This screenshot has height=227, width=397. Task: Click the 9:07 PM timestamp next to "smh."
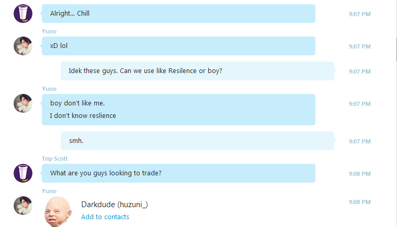pyautogui.click(x=359, y=141)
